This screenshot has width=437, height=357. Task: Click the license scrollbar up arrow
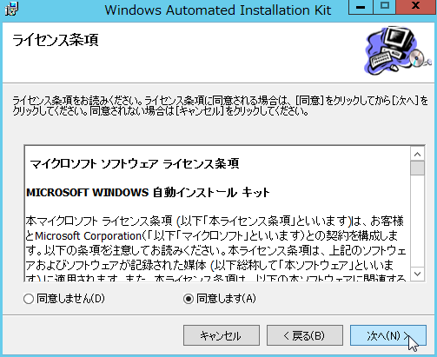click(417, 154)
